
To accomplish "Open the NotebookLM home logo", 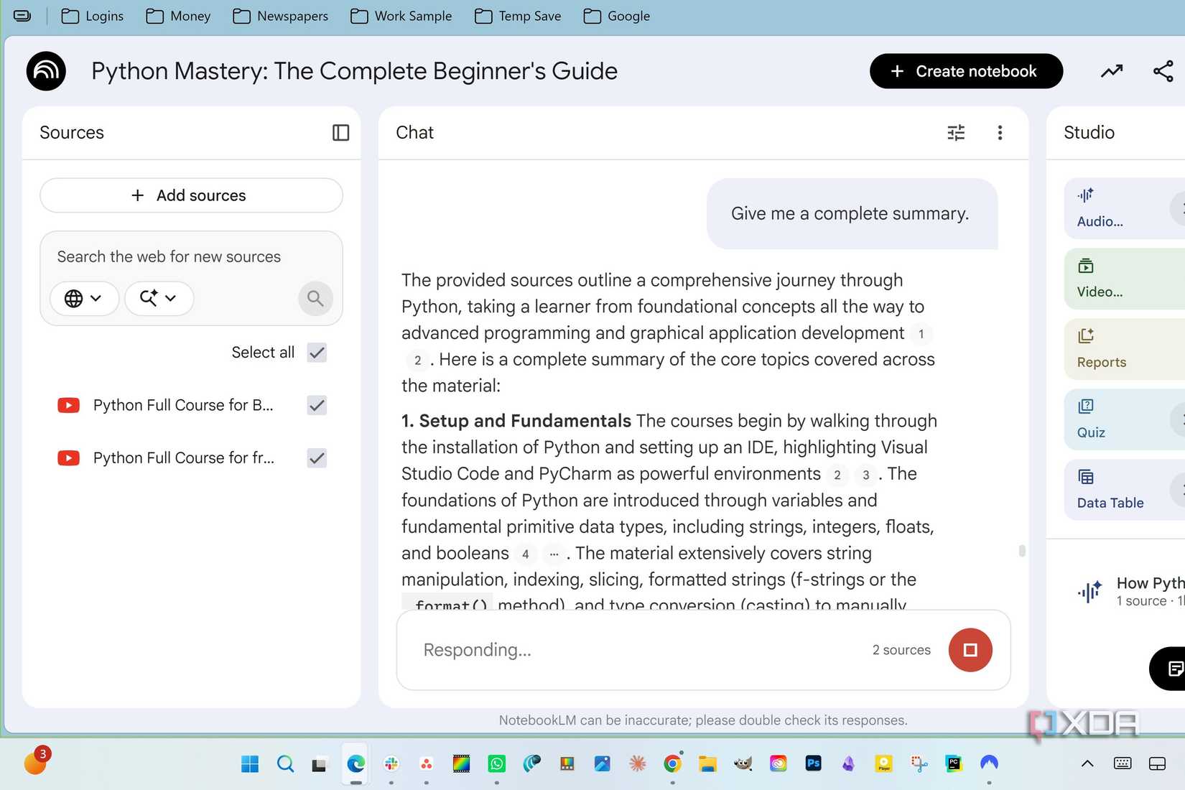I will click(x=46, y=71).
